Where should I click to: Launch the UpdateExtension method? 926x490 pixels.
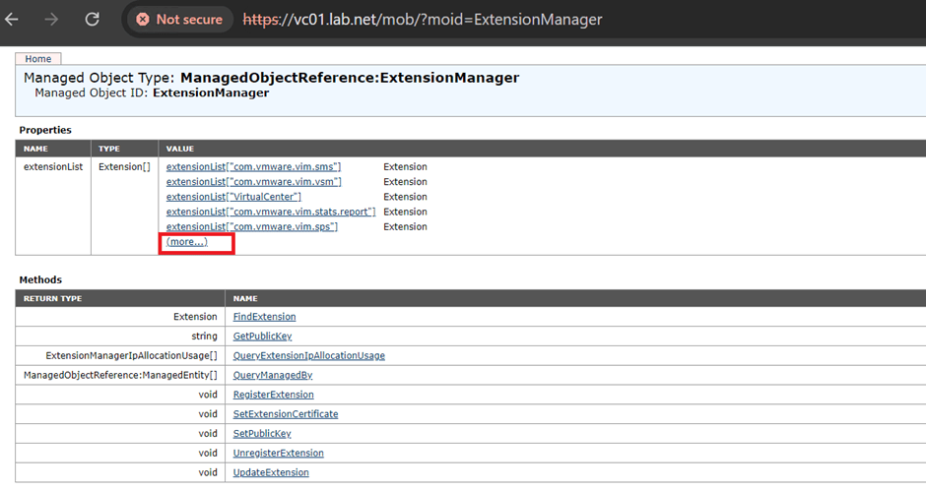tap(271, 472)
